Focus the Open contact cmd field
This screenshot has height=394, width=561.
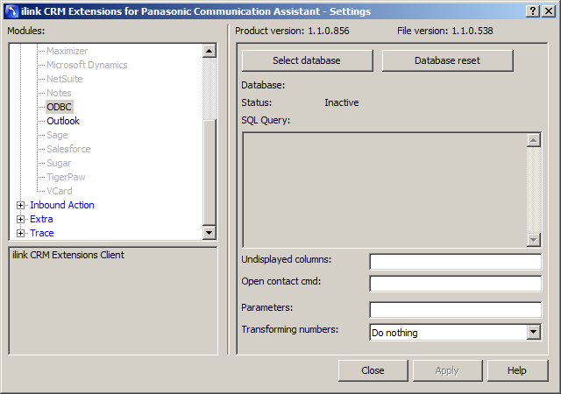pos(455,284)
